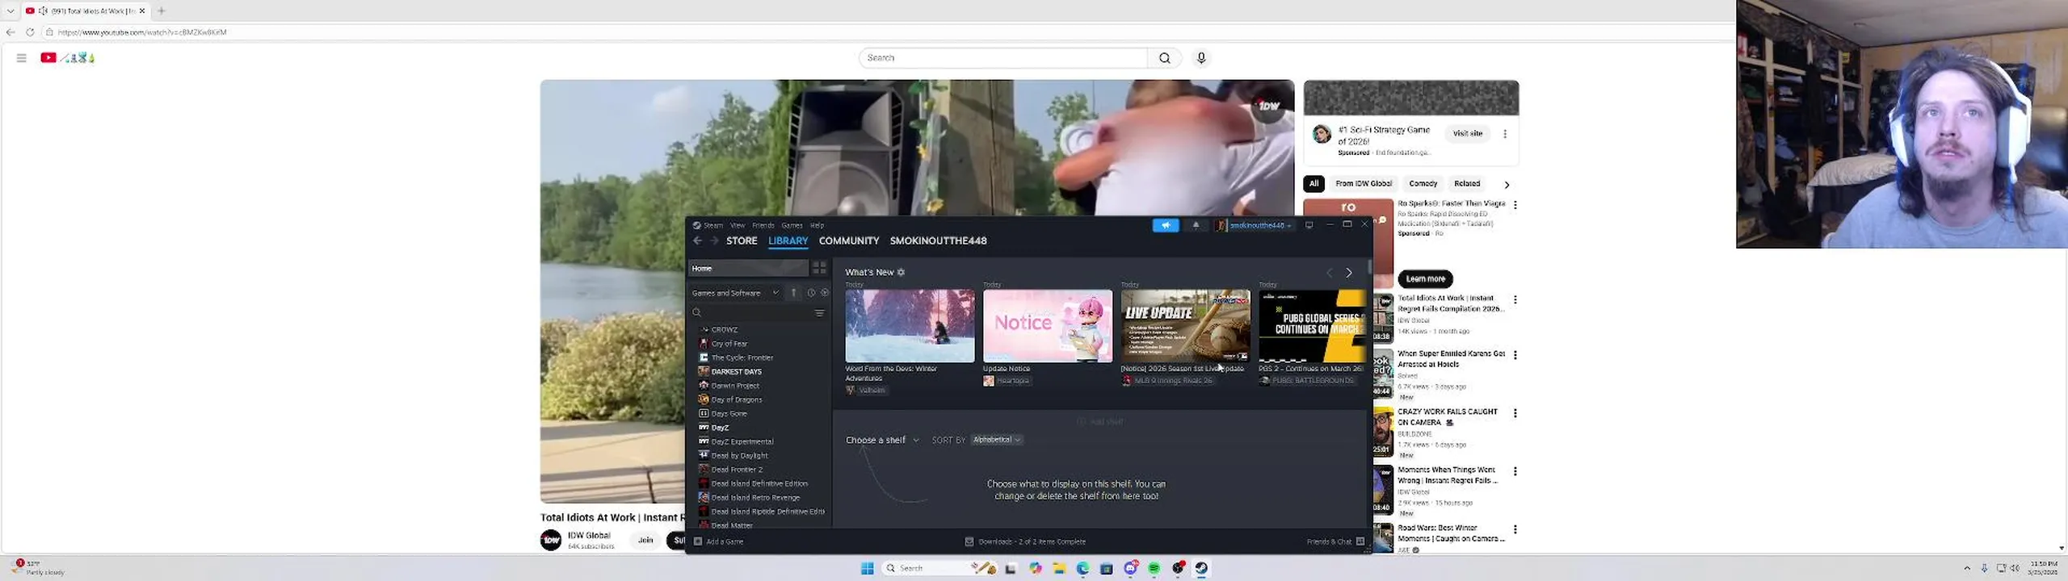Open Alphabetical sort-by dropdown

pos(997,441)
